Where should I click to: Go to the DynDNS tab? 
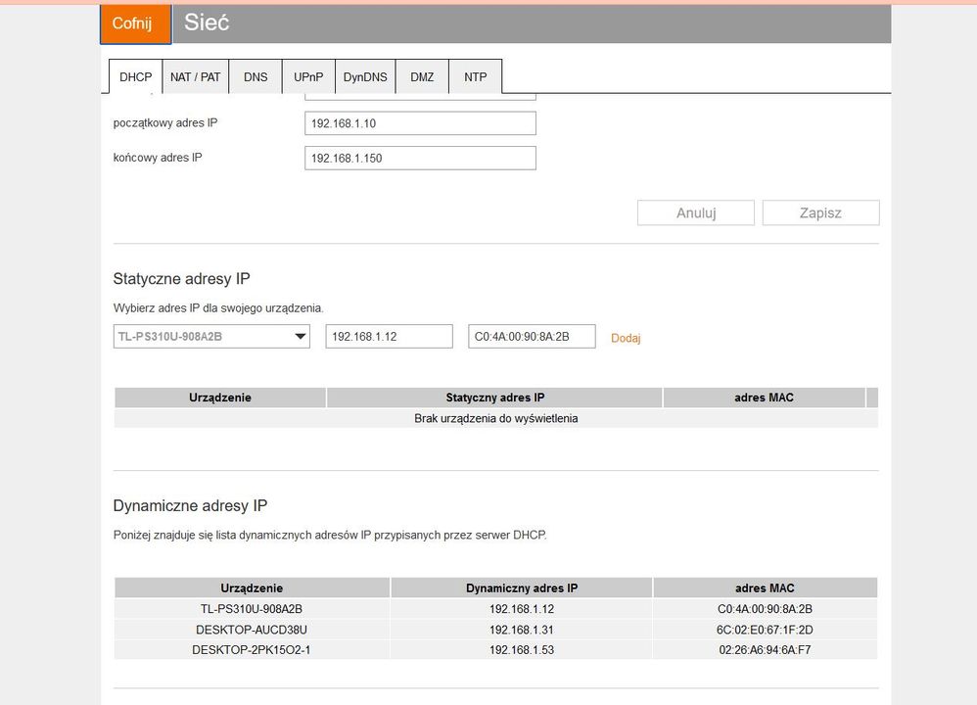365,76
